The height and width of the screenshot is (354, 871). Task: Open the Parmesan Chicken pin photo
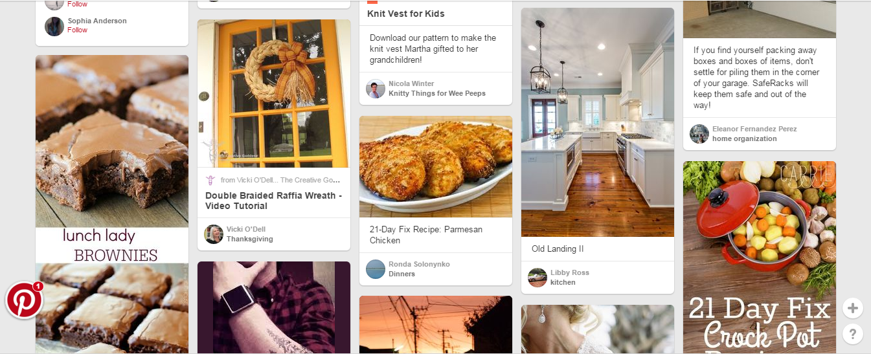[436, 167]
